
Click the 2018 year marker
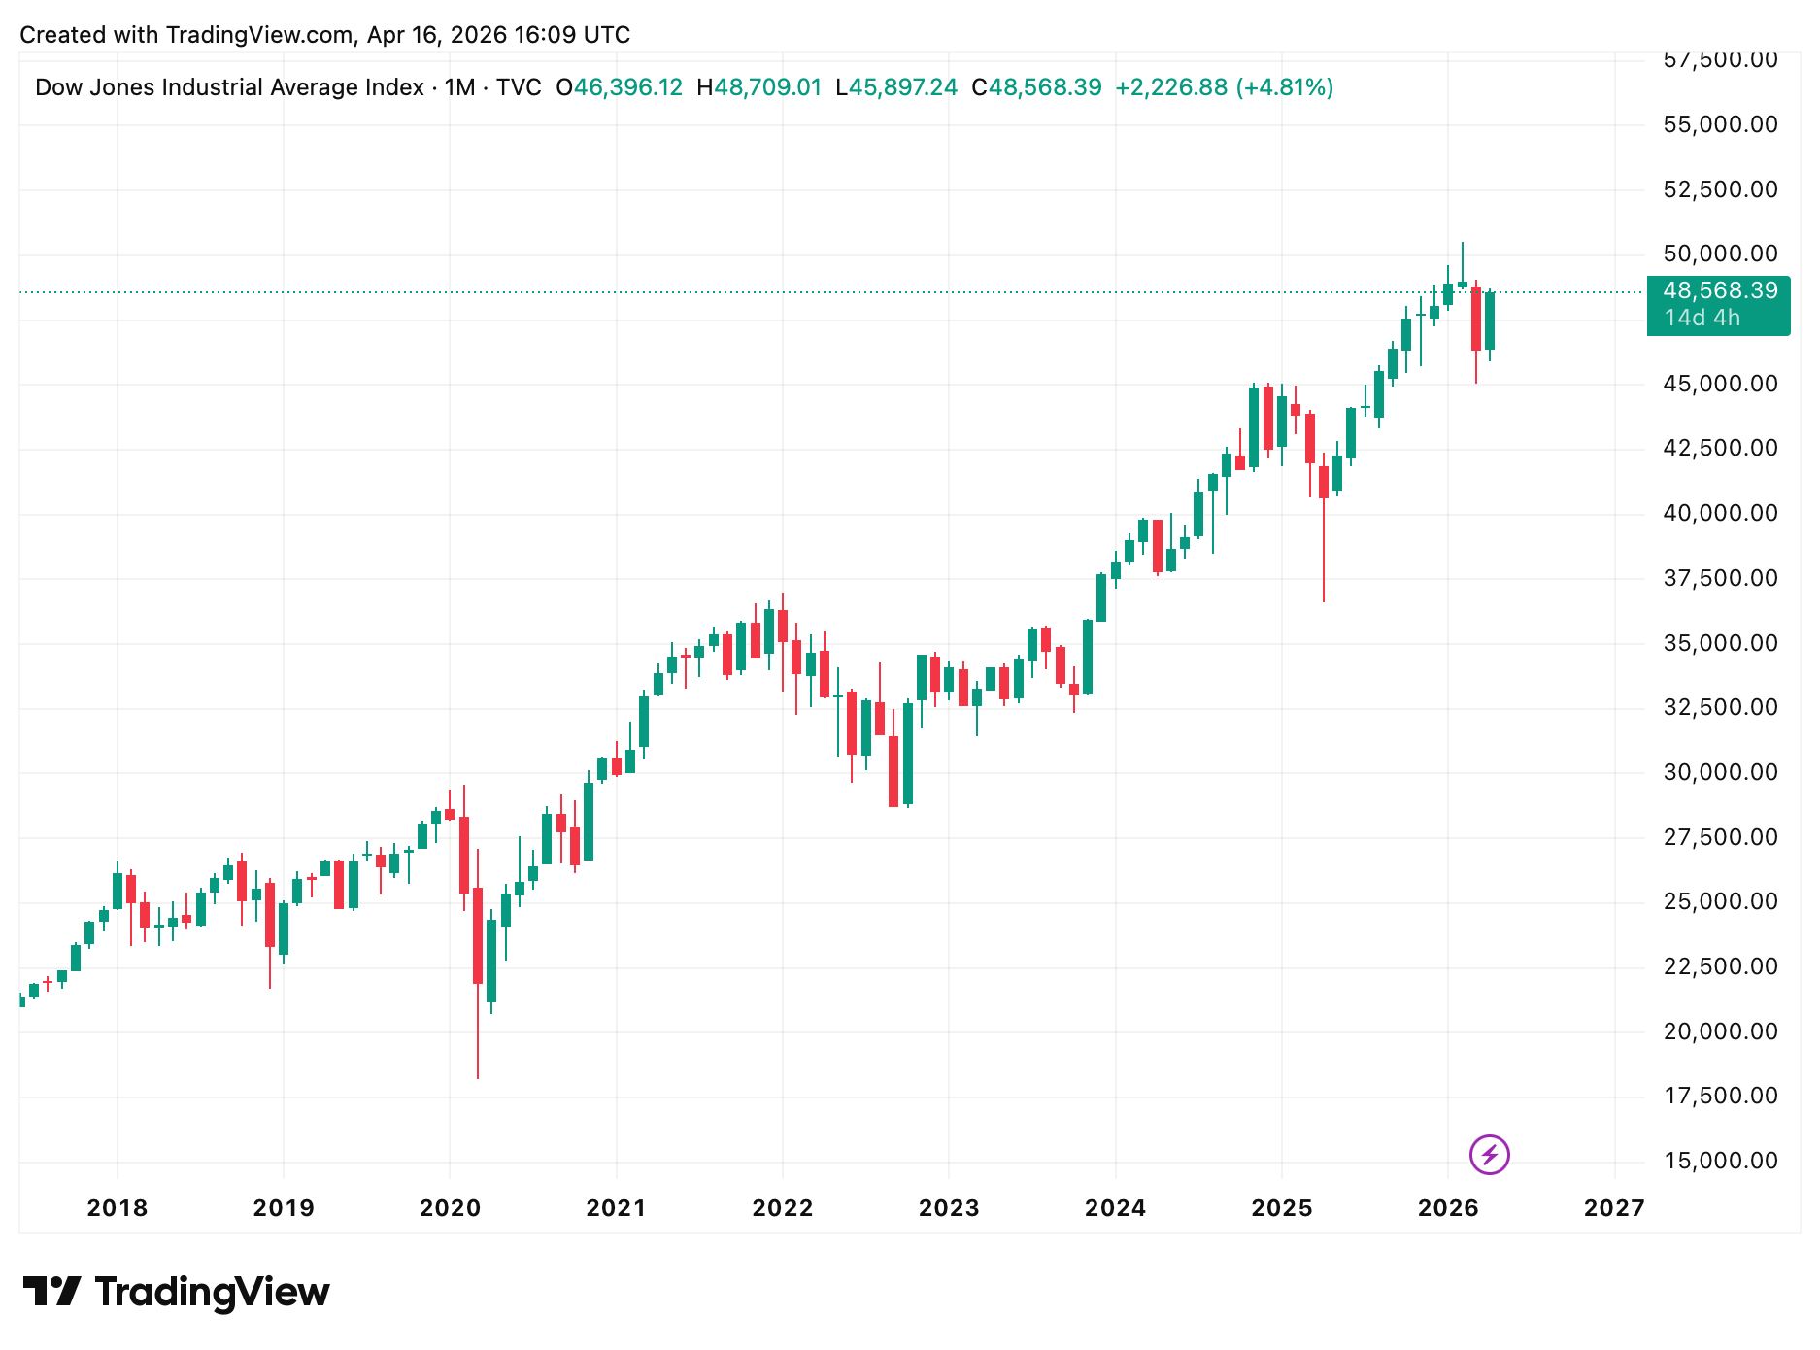118,1208
